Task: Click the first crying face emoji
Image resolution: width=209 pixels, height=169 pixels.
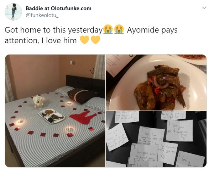Action: 108,29
